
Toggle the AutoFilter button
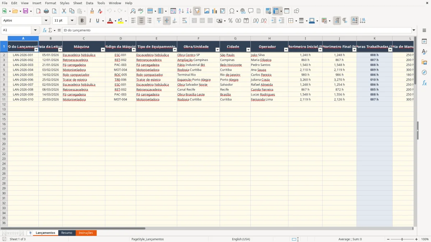tap(197, 11)
